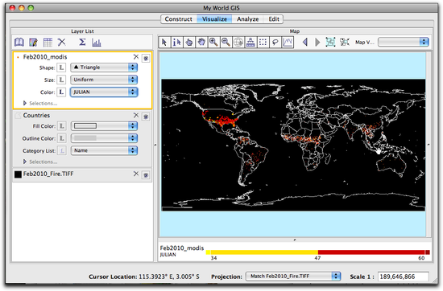The image size is (443, 291).
Task: Open the Projection dropdown
Action: (293, 277)
